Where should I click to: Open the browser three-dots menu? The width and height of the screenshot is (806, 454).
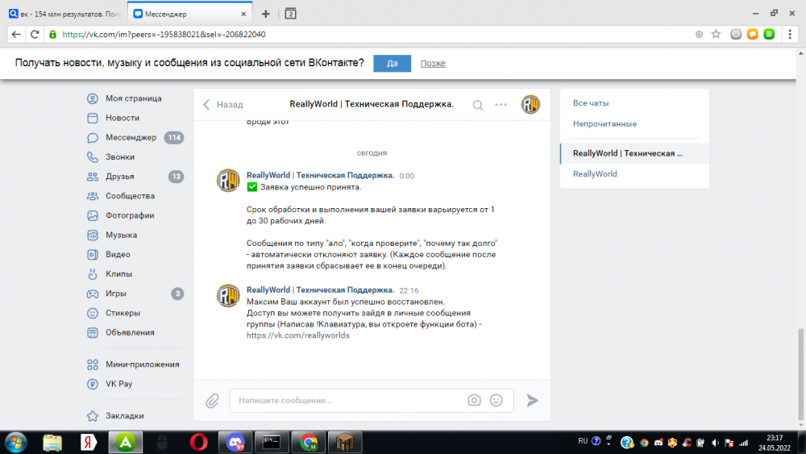(x=790, y=35)
